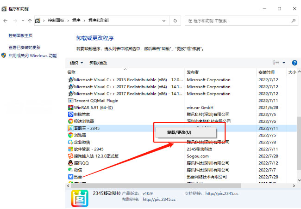Select Visual C++ 2017 Redistributable (x64) icon
Image resolution: width=301 pixels, height=209 pixels.
71,87
